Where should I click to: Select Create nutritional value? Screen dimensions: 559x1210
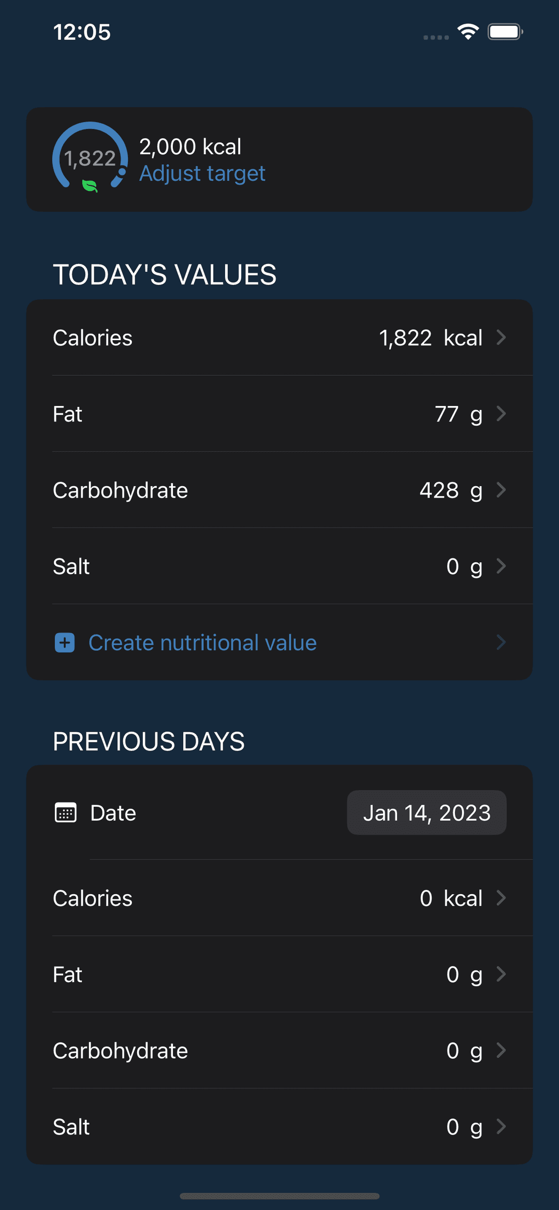(x=202, y=643)
